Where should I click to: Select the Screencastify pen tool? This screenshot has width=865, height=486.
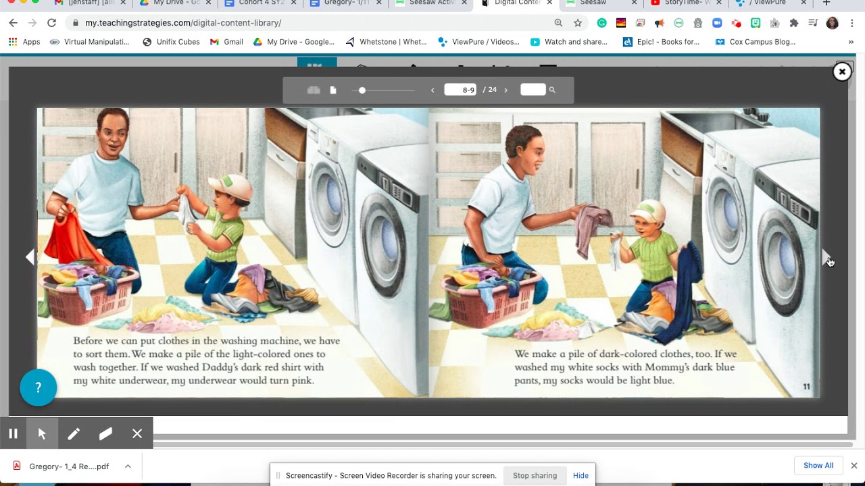(x=74, y=433)
